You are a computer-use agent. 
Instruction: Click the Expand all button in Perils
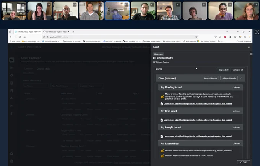224,70
